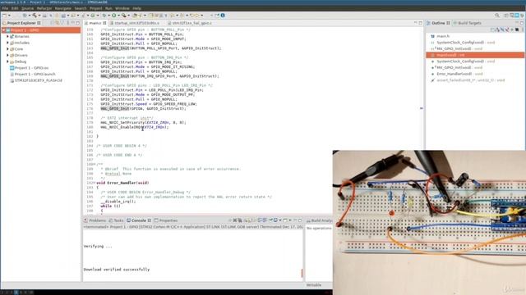The width and height of the screenshot is (526, 295).
Task: Switch to the main.c editor tab
Action: 95,23
